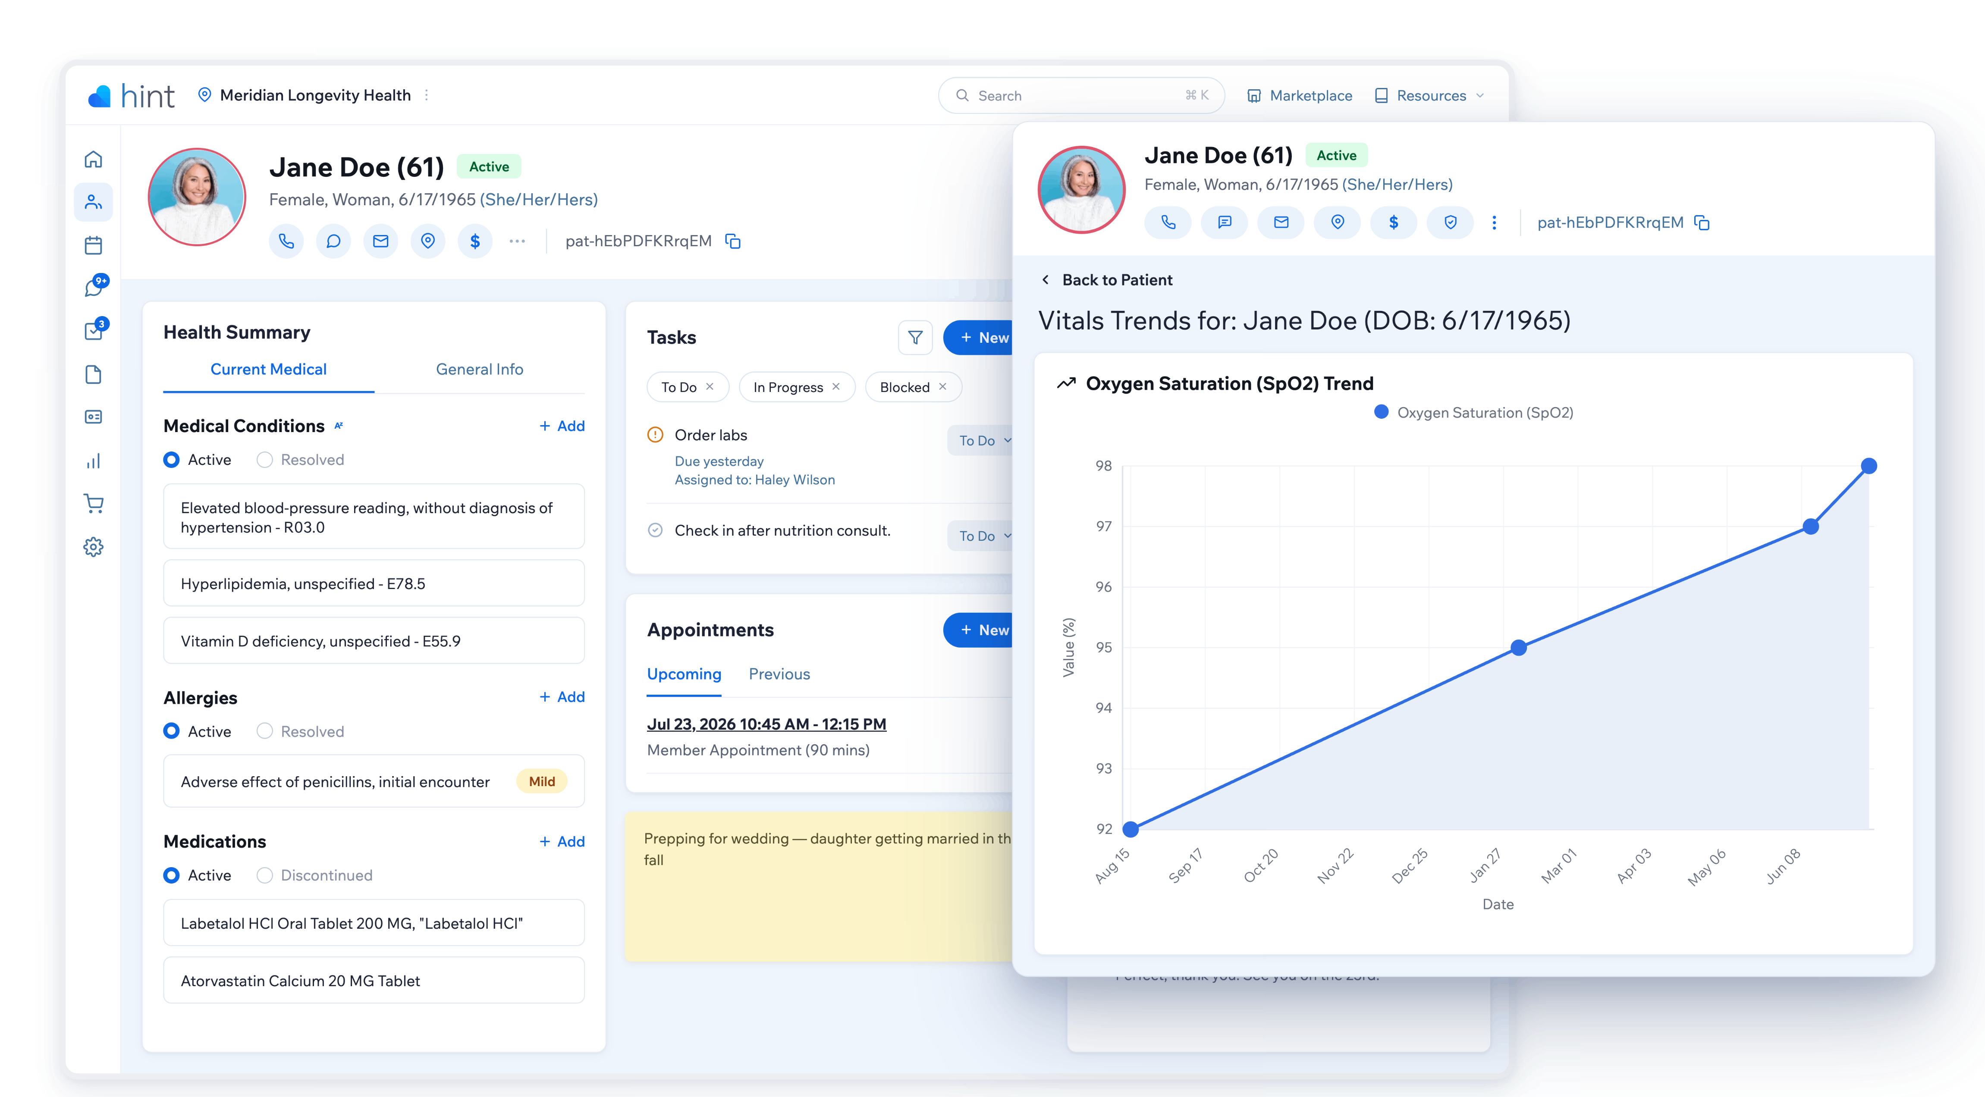Open the ID card icon in sidebar
This screenshot has width=1985, height=1097.
(93, 417)
